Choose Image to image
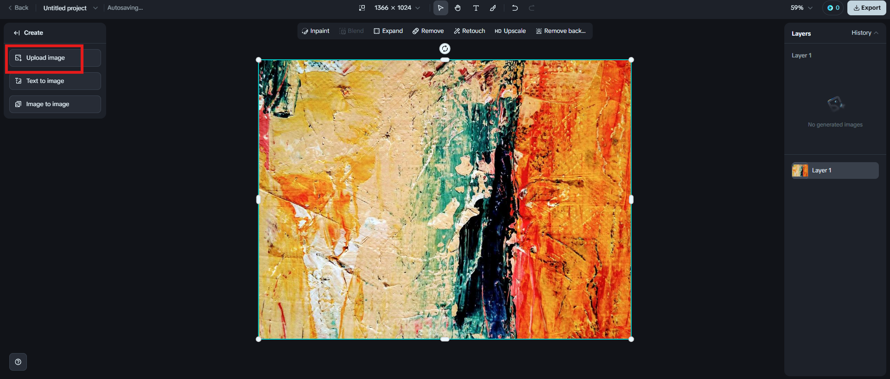Viewport: 890px width, 379px height. (55, 104)
